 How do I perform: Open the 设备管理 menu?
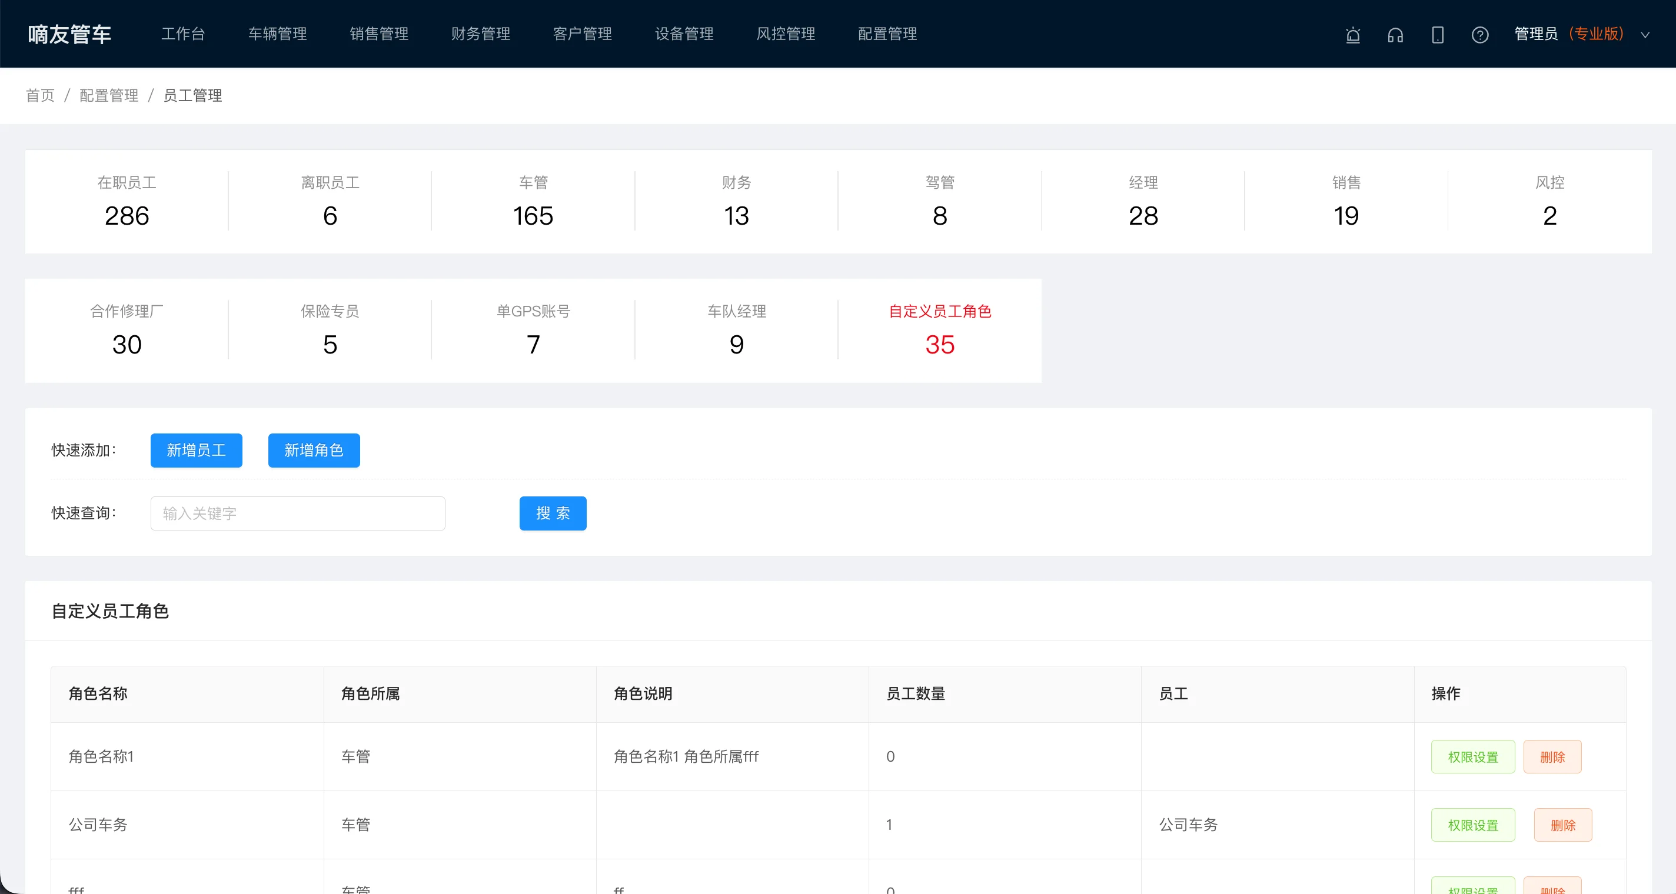(x=684, y=34)
